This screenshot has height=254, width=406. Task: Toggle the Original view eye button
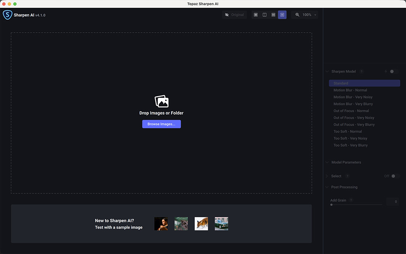234,15
